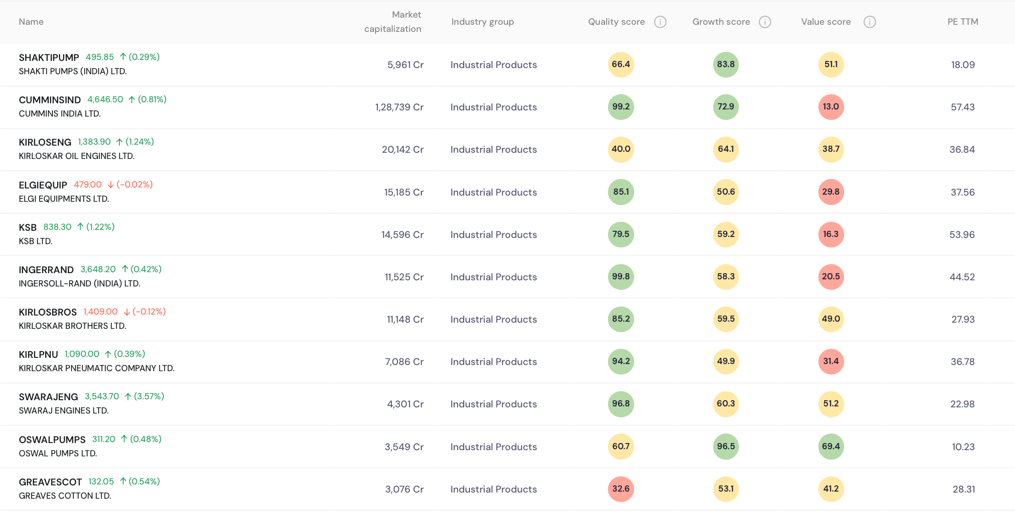
Task: Open the OSWALPUMPS stock link
Action: coord(52,440)
